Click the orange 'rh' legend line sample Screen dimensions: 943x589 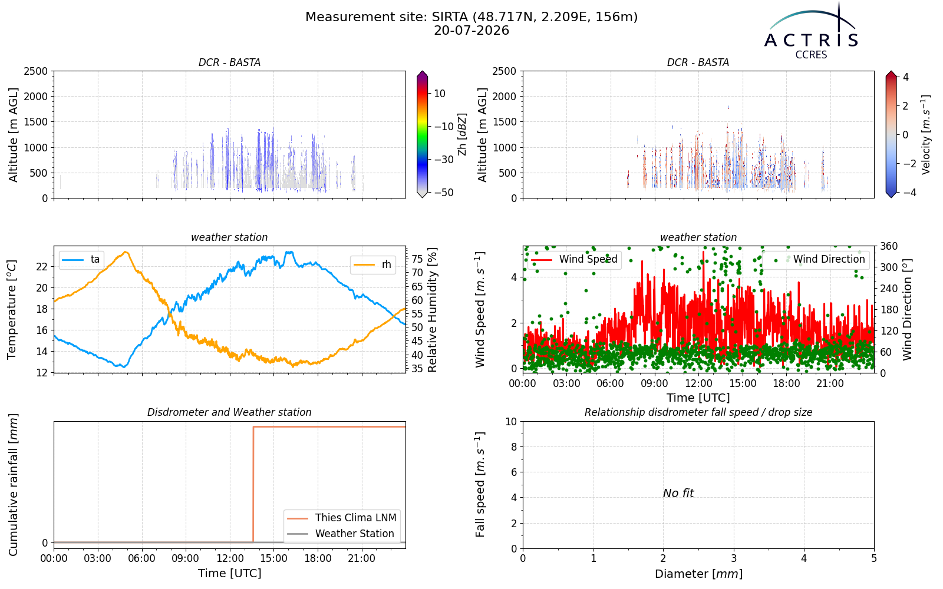[364, 265]
